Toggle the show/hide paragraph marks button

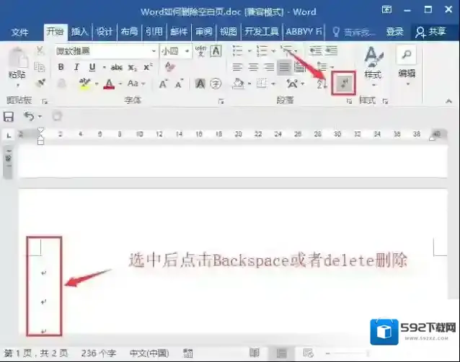click(344, 84)
